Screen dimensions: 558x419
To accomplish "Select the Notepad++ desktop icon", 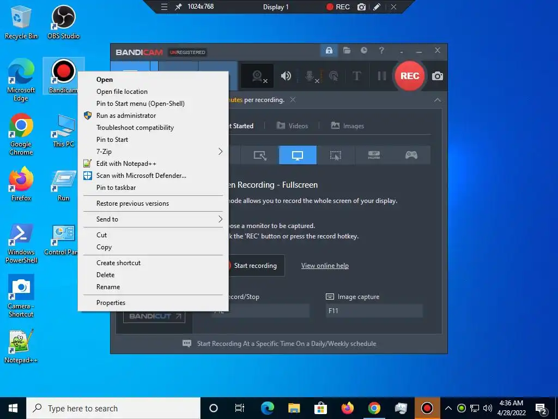I will [x=21, y=346].
